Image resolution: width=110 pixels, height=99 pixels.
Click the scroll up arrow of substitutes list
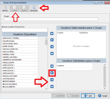105,65
